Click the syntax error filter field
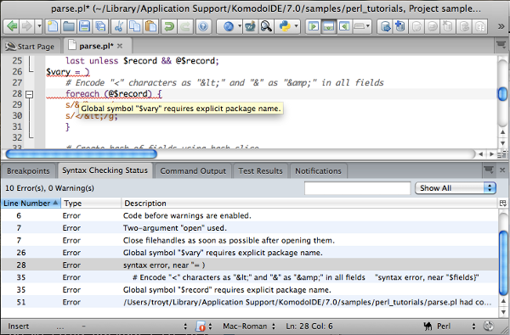Viewport: 510px width, 335px height. click(358, 188)
